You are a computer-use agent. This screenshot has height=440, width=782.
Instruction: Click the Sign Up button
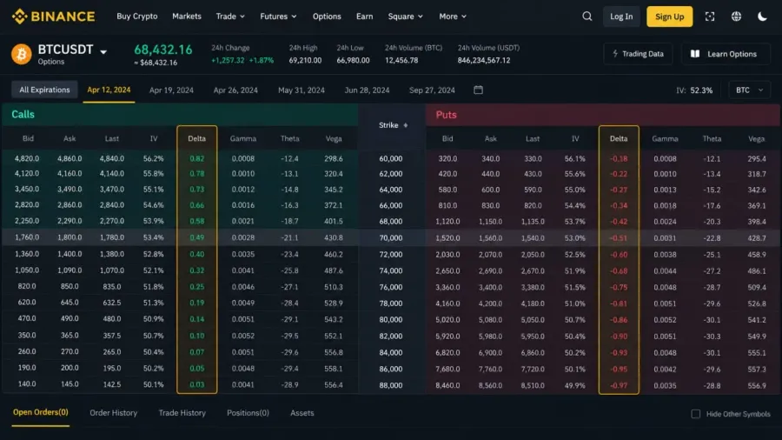[669, 17]
